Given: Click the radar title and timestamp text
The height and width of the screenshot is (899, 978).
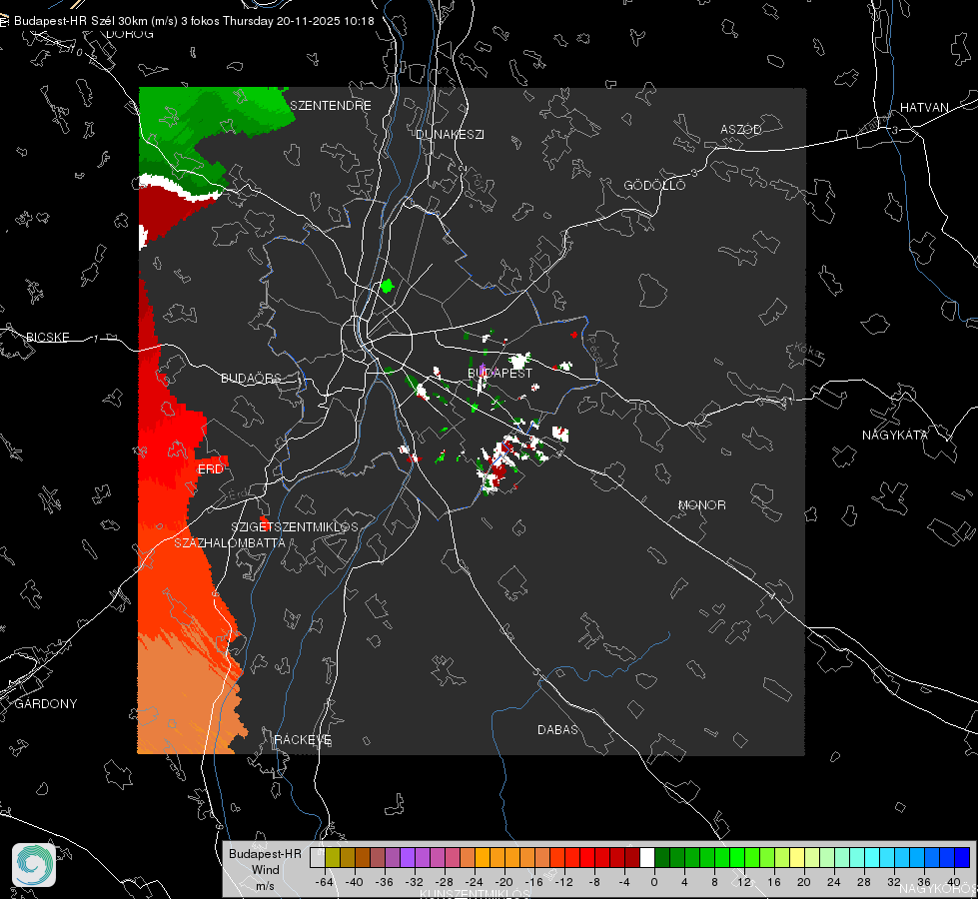Looking at the screenshot, I should pos(194,21).
